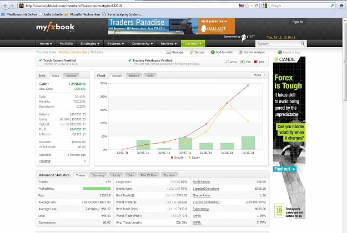Open the Daily tab in Advanced Statistics
The image size is (347, 233).
(x=130, y=175)
